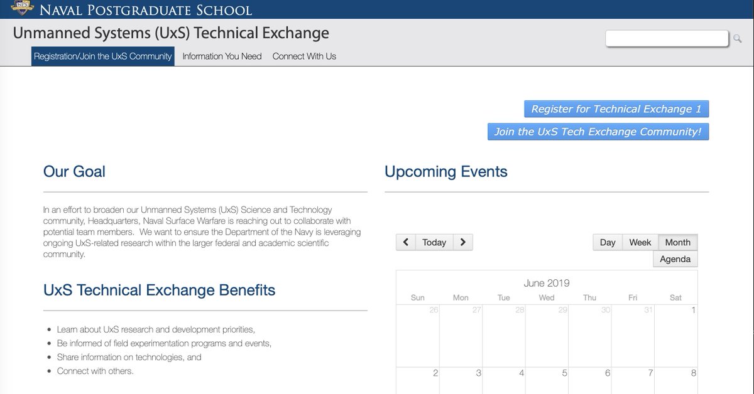Screen dimensions: 754x394
Task: Switch calendar to Day view
Action: pos(608,242)
